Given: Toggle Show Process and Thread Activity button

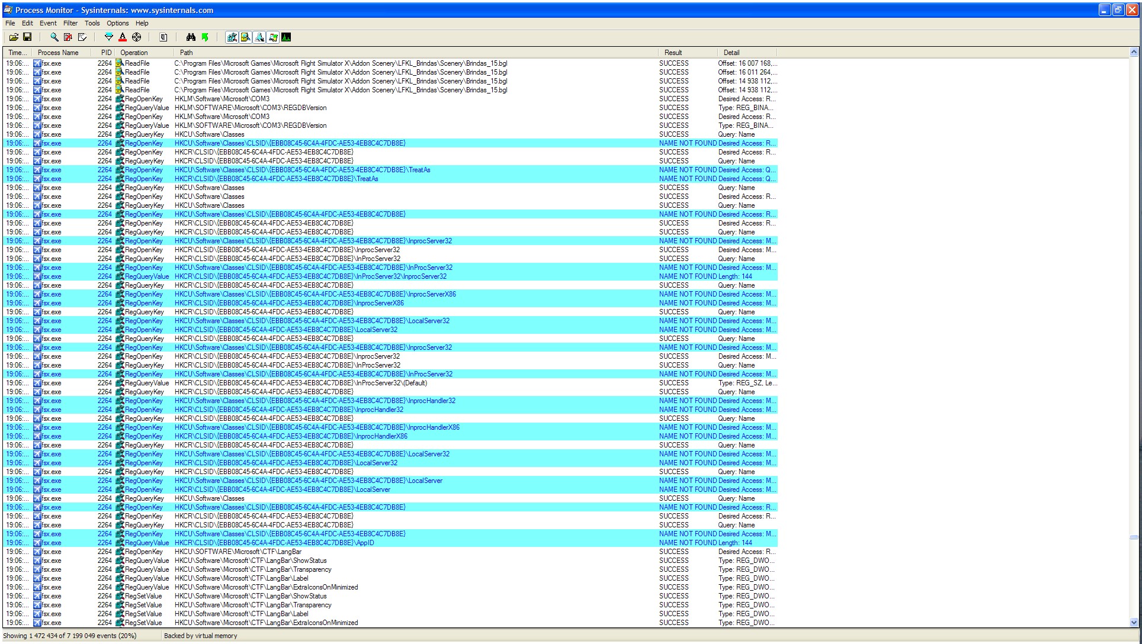Looking at the screenshot, I should pyautogui.click(x=272, y=37).
